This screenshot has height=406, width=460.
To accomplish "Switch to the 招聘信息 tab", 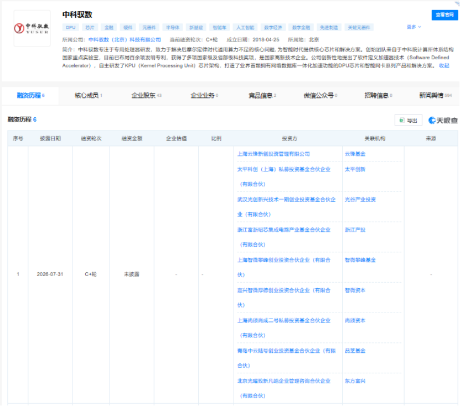I will (x=378, y=96).
